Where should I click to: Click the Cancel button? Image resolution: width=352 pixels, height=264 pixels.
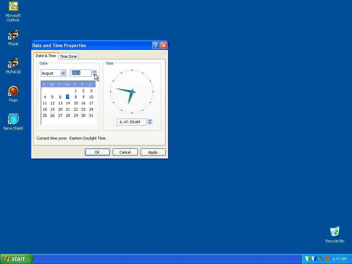[x=125, y=152]
